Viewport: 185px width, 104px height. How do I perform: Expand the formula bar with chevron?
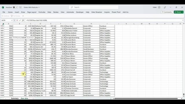point(183,21)
